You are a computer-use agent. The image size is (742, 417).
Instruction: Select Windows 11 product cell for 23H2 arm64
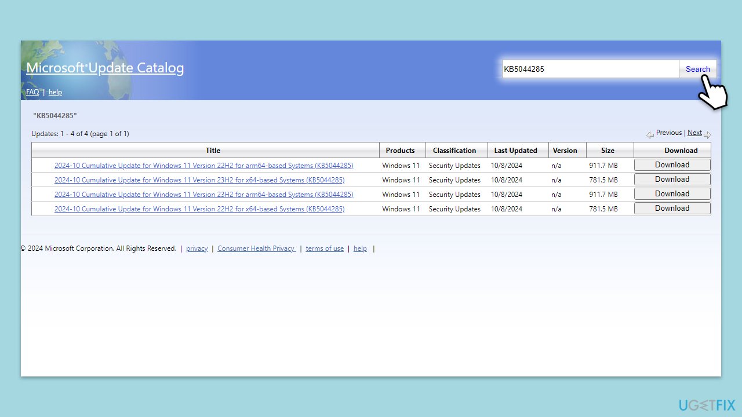(401, 195)
